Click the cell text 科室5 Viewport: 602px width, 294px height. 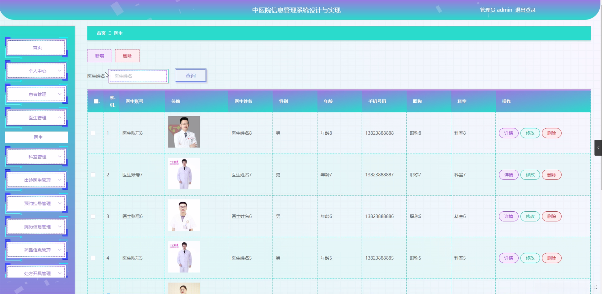pyautogui.click(x=460, y=258)
